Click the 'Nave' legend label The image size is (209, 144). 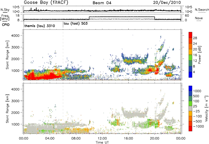199,18
